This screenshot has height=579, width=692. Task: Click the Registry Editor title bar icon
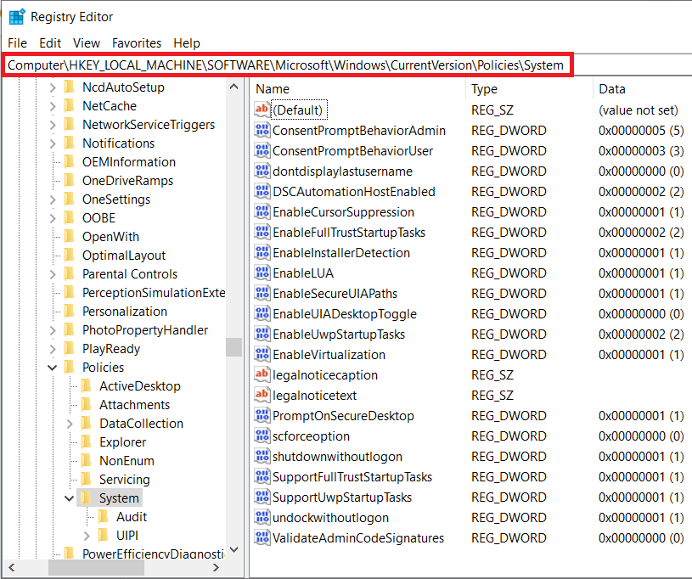coord(17,17)
